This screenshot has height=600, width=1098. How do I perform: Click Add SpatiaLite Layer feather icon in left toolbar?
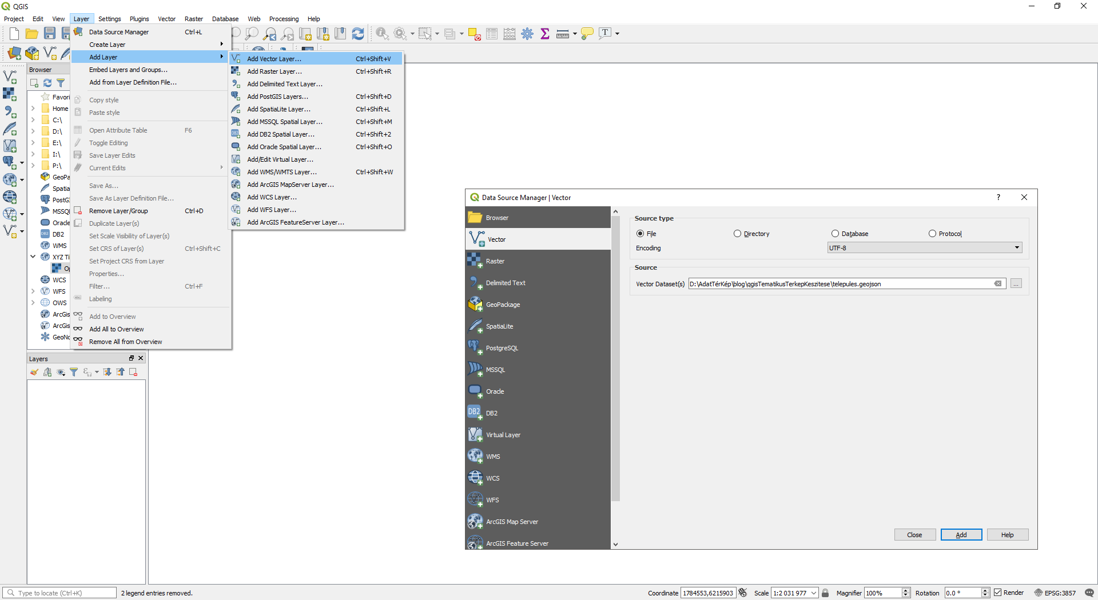10,129
